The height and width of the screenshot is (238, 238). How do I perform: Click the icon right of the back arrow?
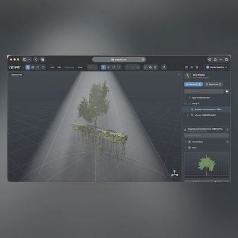pyautogui.click(x=42, y=59)
